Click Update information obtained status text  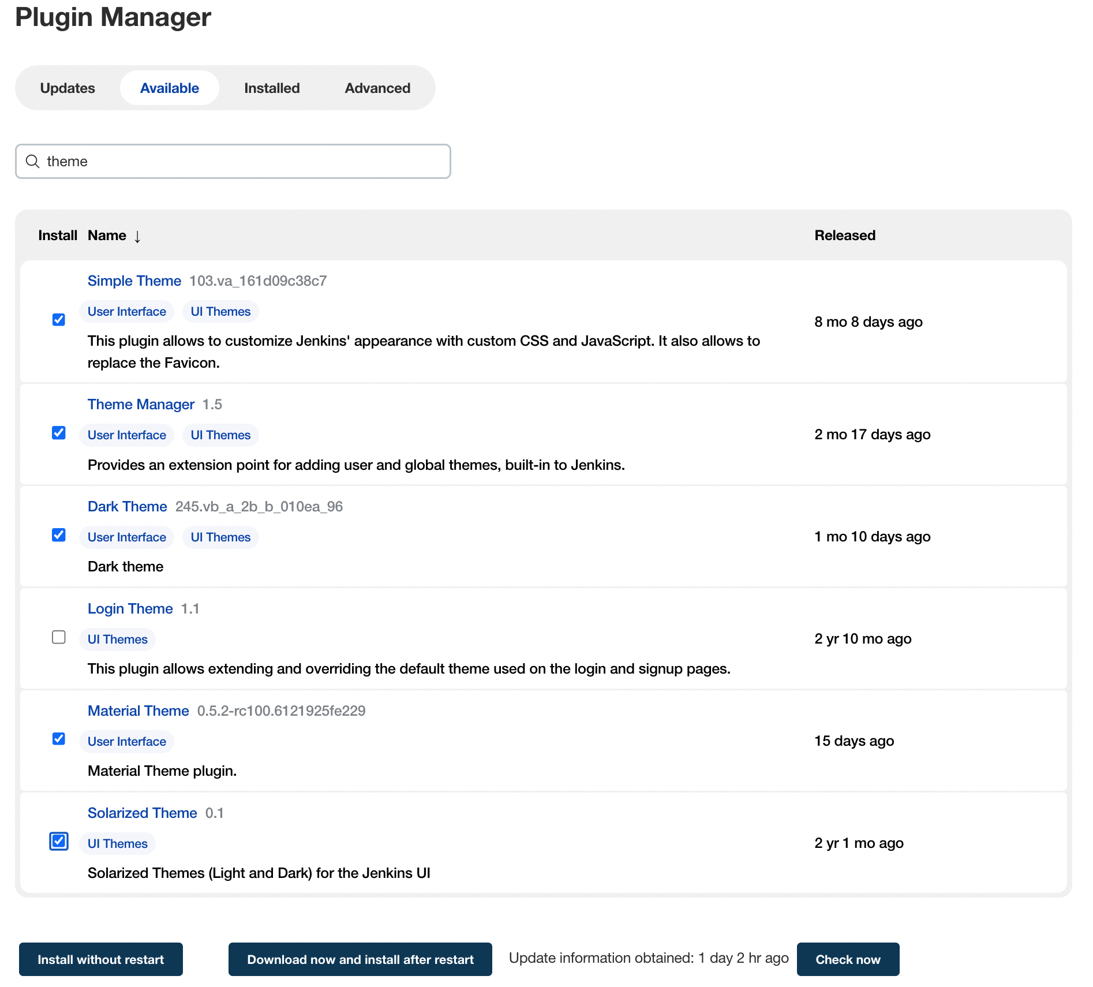tap(649, 958)
